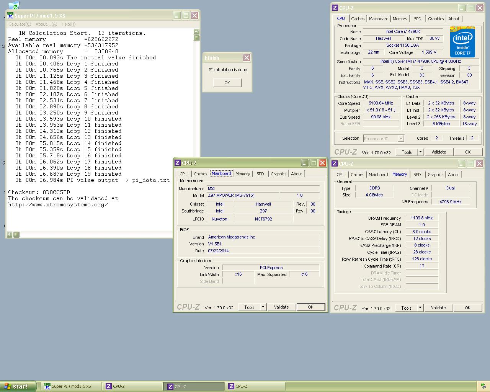Image resolution: width=490 pixels, height=392 pixels.
Task: Click the Intel Core i7 logo in CPU-Z
Action: [x=462, y=42]
